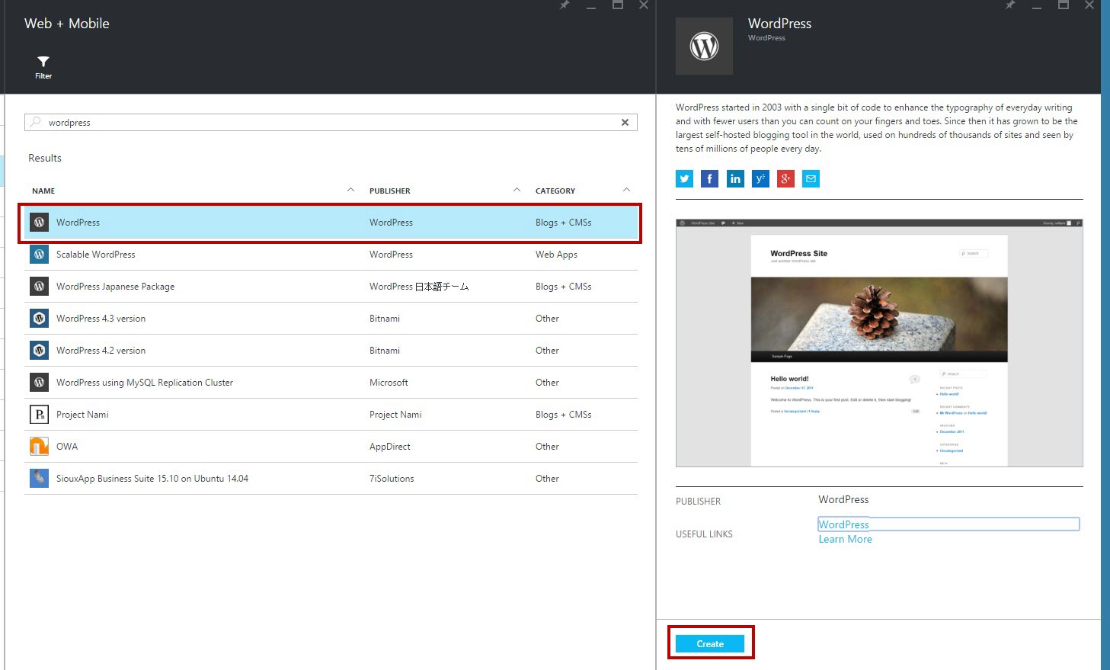Sort results by the NAME column
This screenshot has width=1110, height=670.
pos(43,191)
